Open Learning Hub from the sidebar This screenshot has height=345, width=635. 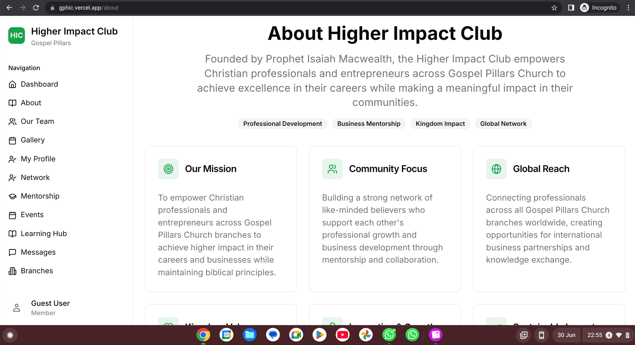(66, 234)
